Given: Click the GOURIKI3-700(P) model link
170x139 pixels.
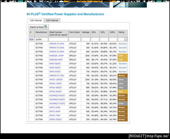Looking at the screenshot, I should tap(57, 103).
